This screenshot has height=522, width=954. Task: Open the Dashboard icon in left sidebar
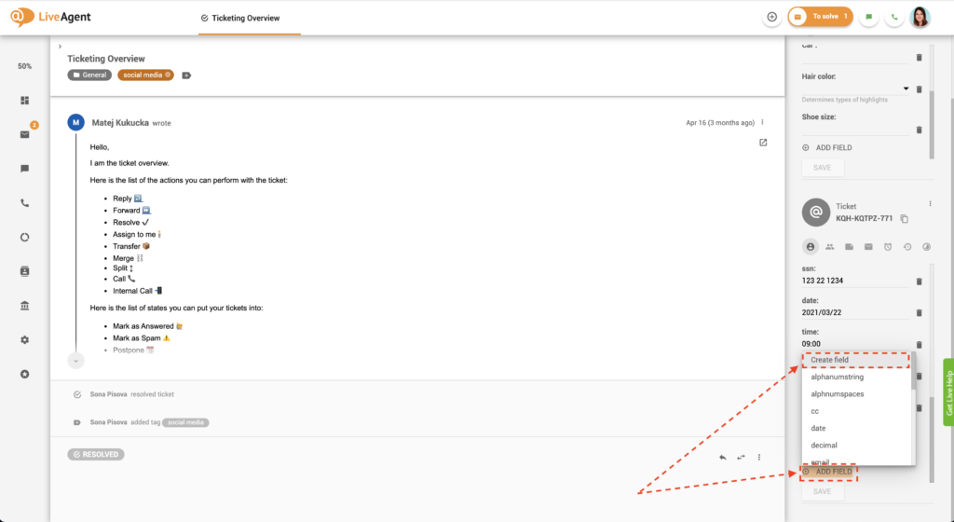coord(25,101)
